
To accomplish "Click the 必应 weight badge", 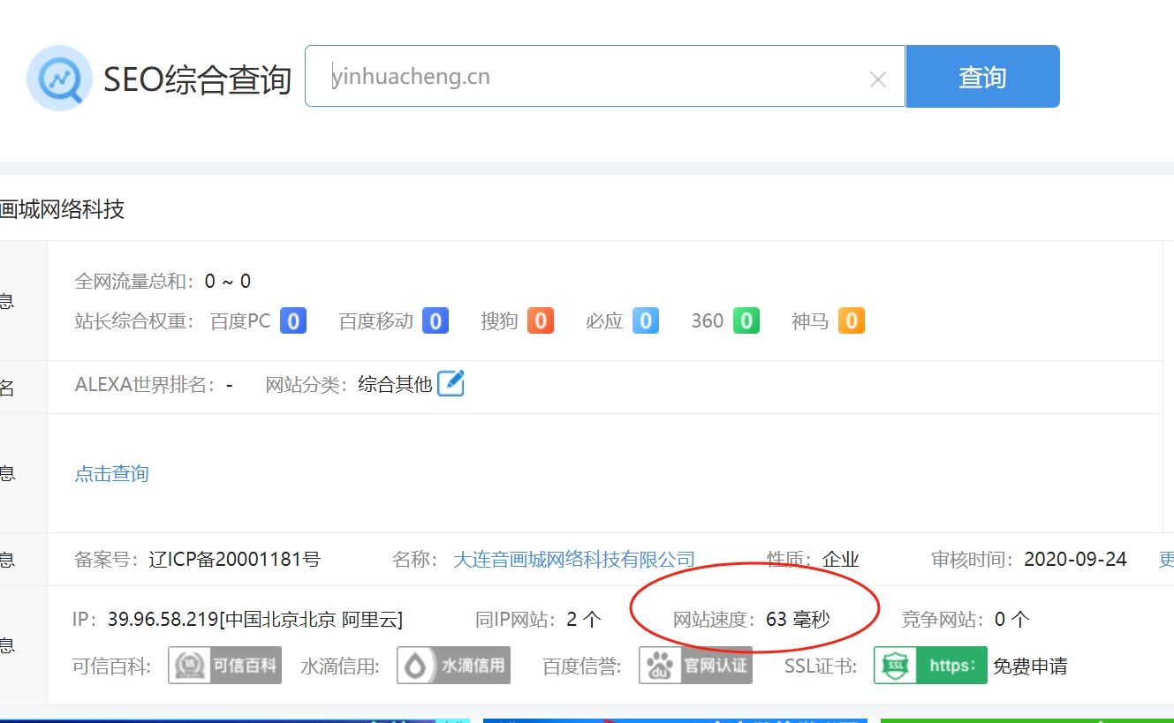I will point(646,320).
